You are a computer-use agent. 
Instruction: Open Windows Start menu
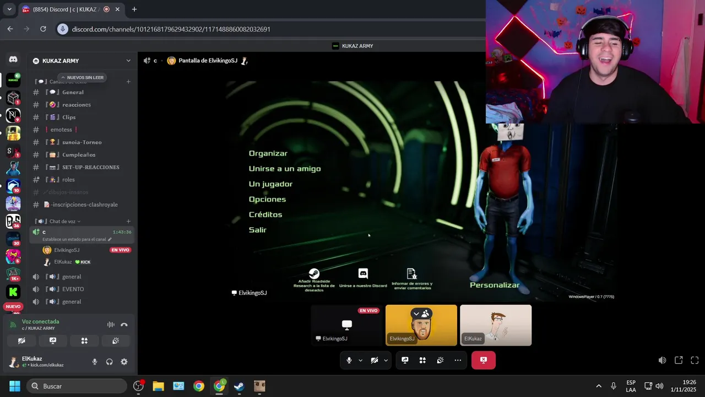click(x=15, y=386)
